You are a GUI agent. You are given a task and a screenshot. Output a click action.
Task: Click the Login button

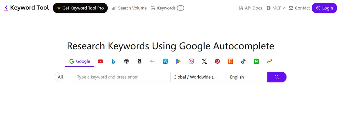324,8
